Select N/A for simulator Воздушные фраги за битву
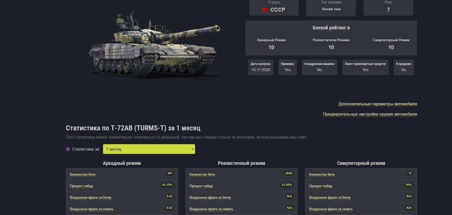The image size is (452, 215). pyautogui.click(x=409, y=196)
